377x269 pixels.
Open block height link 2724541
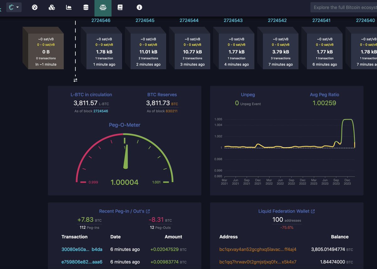(321, 20)
